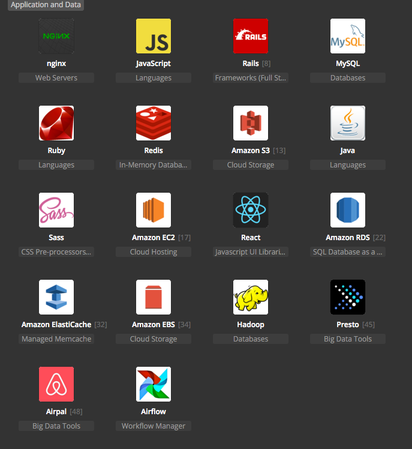Follow the JavaScript name link
412x449 pixels.
click(x=154, y=64)
